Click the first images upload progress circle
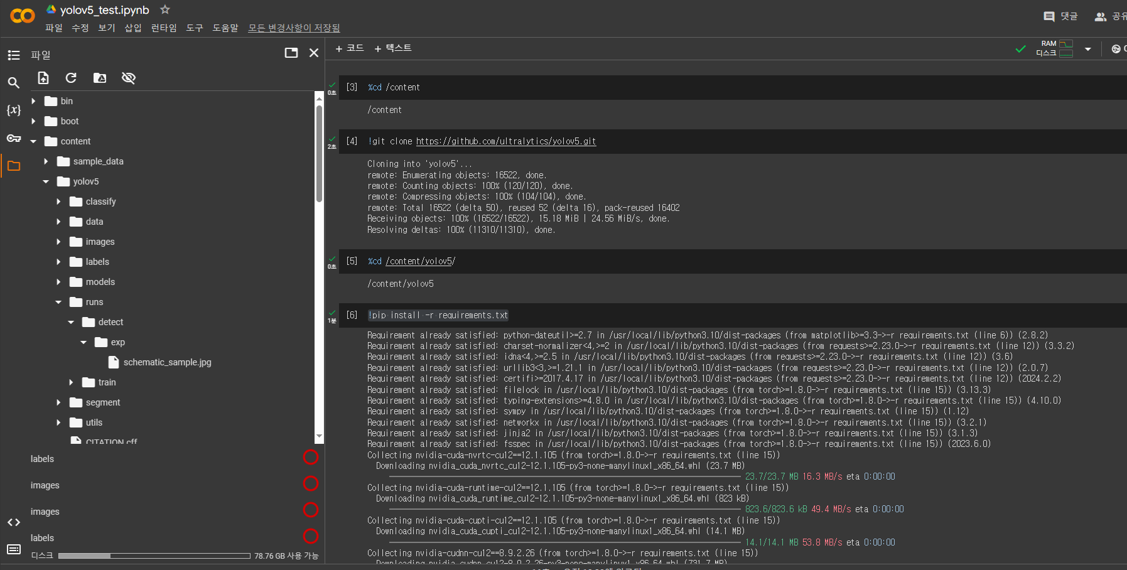 tap(311, 483)
